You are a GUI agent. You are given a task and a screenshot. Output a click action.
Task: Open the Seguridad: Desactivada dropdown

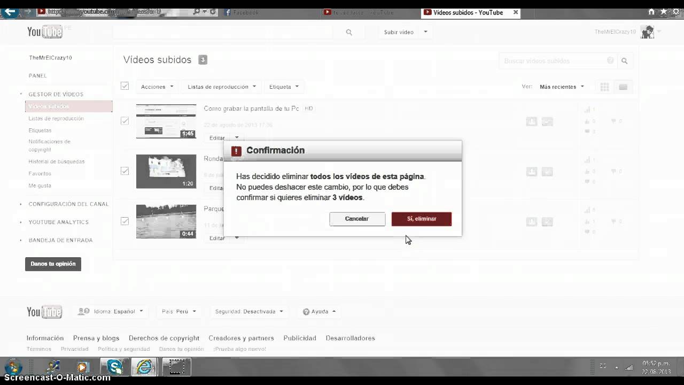pos(249,311)
